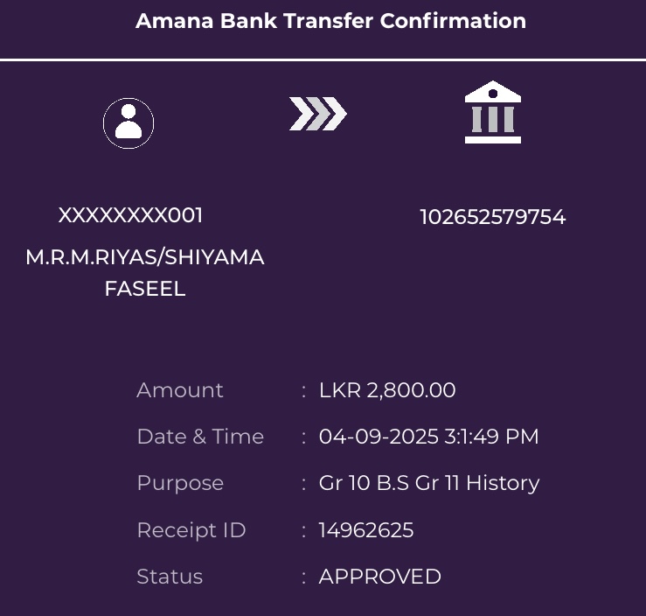Select the receipt number 14962625
646x616 pixels.
click(366, 530)
